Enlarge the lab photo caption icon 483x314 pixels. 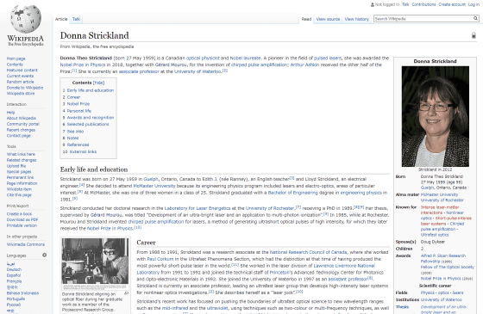pos(126,293)
